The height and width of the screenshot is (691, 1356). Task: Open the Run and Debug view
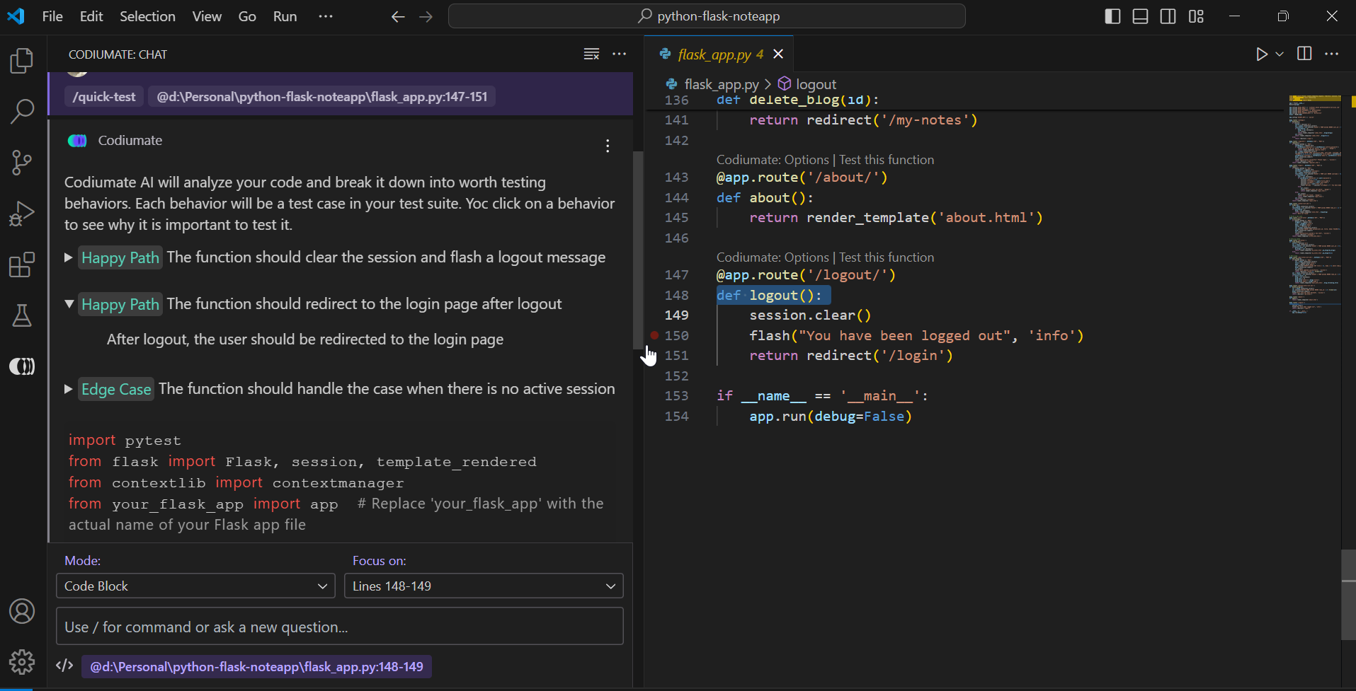click(22, 214)
